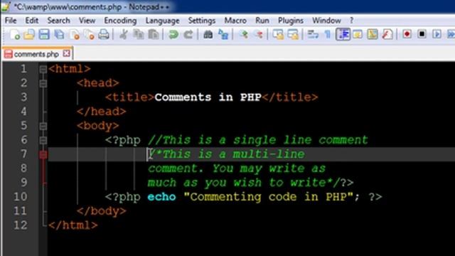Open function list toolbar icon
The height and width of the screenshot is (256, 455).
[387, 35]
